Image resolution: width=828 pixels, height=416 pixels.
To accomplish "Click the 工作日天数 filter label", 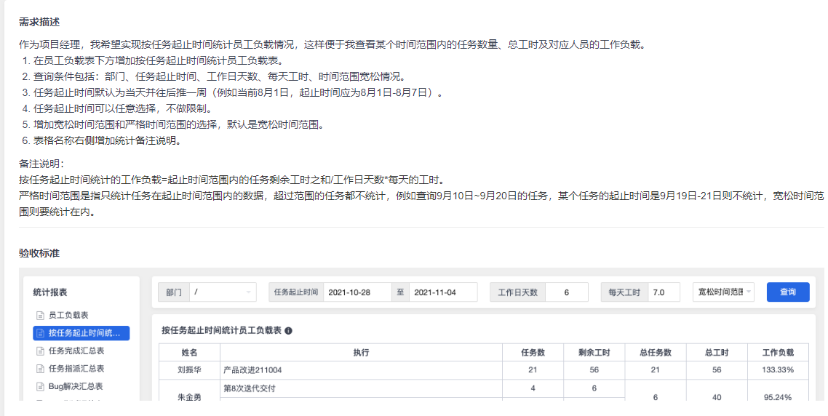I will click(517, 292).
